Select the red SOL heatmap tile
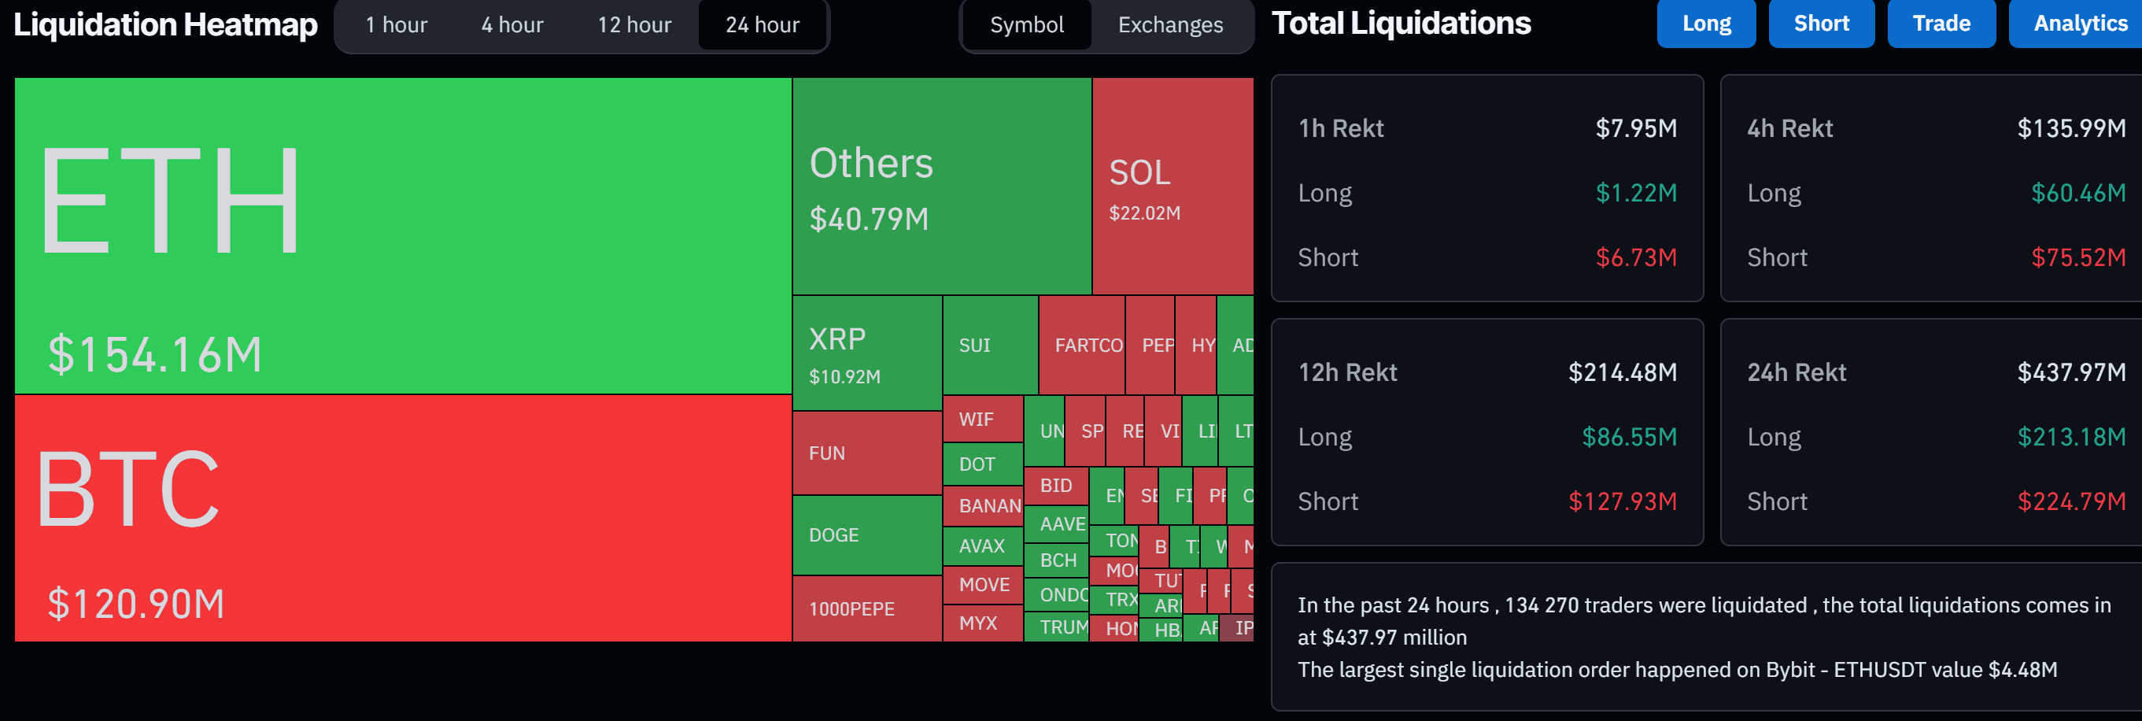2142x721 pixels. tap(1173, 187)
